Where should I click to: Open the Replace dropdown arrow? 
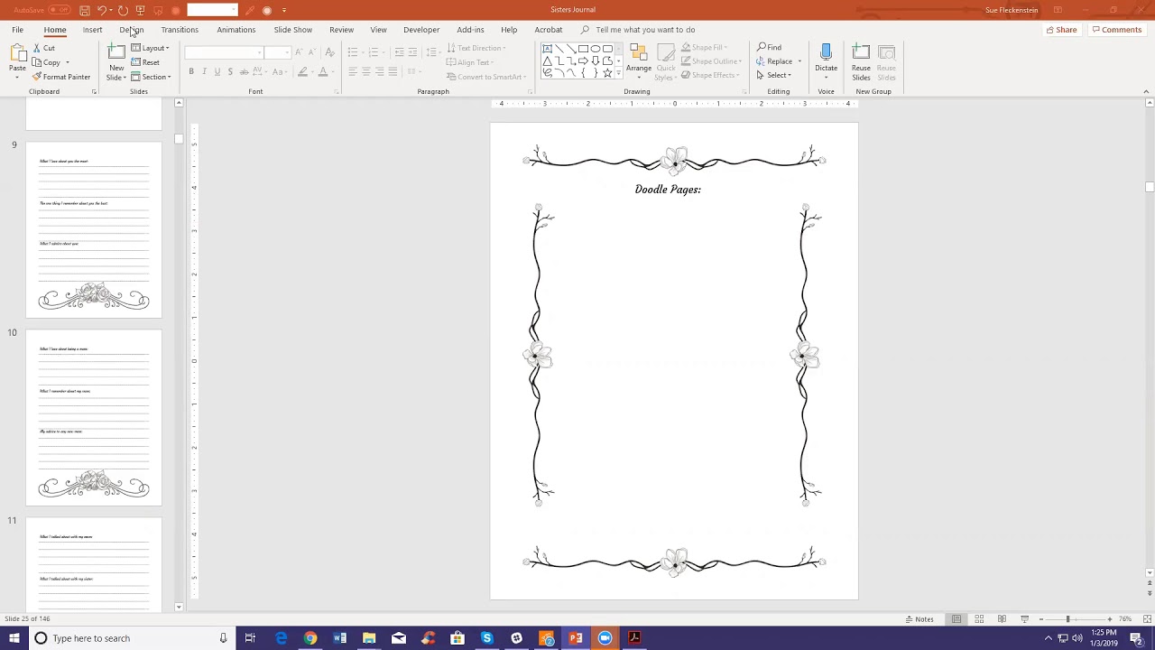click(x=799, y=61)
